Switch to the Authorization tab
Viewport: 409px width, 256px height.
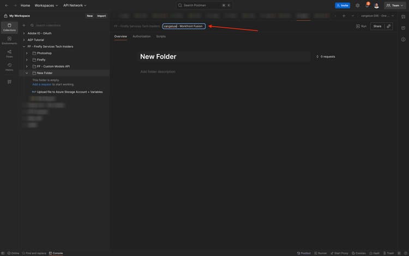(141, 36)
